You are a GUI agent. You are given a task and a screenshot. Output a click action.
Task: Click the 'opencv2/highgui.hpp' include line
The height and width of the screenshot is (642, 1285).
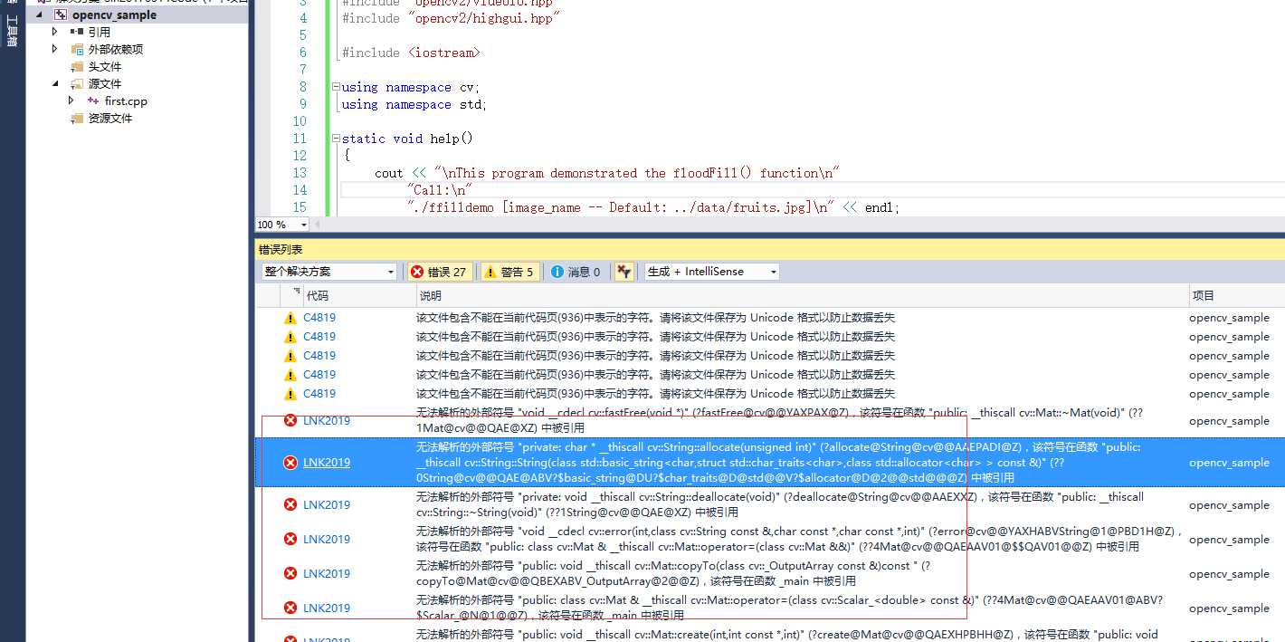(451, 18)
